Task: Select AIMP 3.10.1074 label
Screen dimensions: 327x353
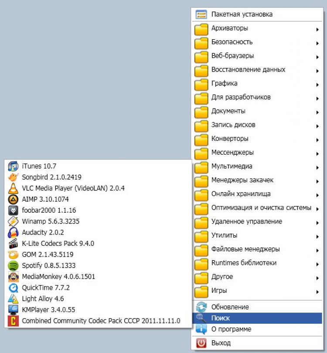Action: coord(45,199)
